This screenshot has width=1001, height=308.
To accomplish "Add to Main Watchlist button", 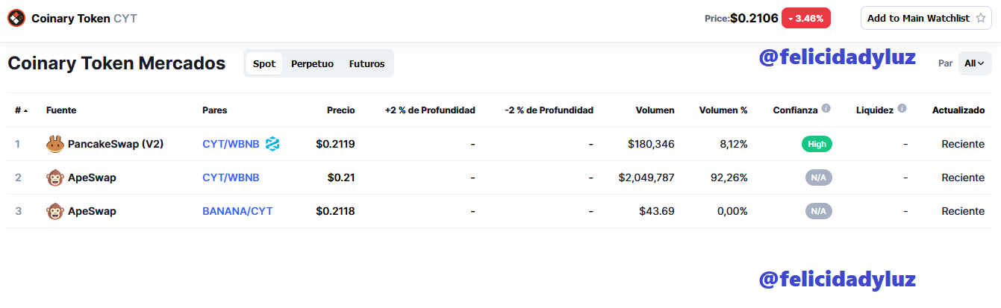I will [x=926, y=18].
